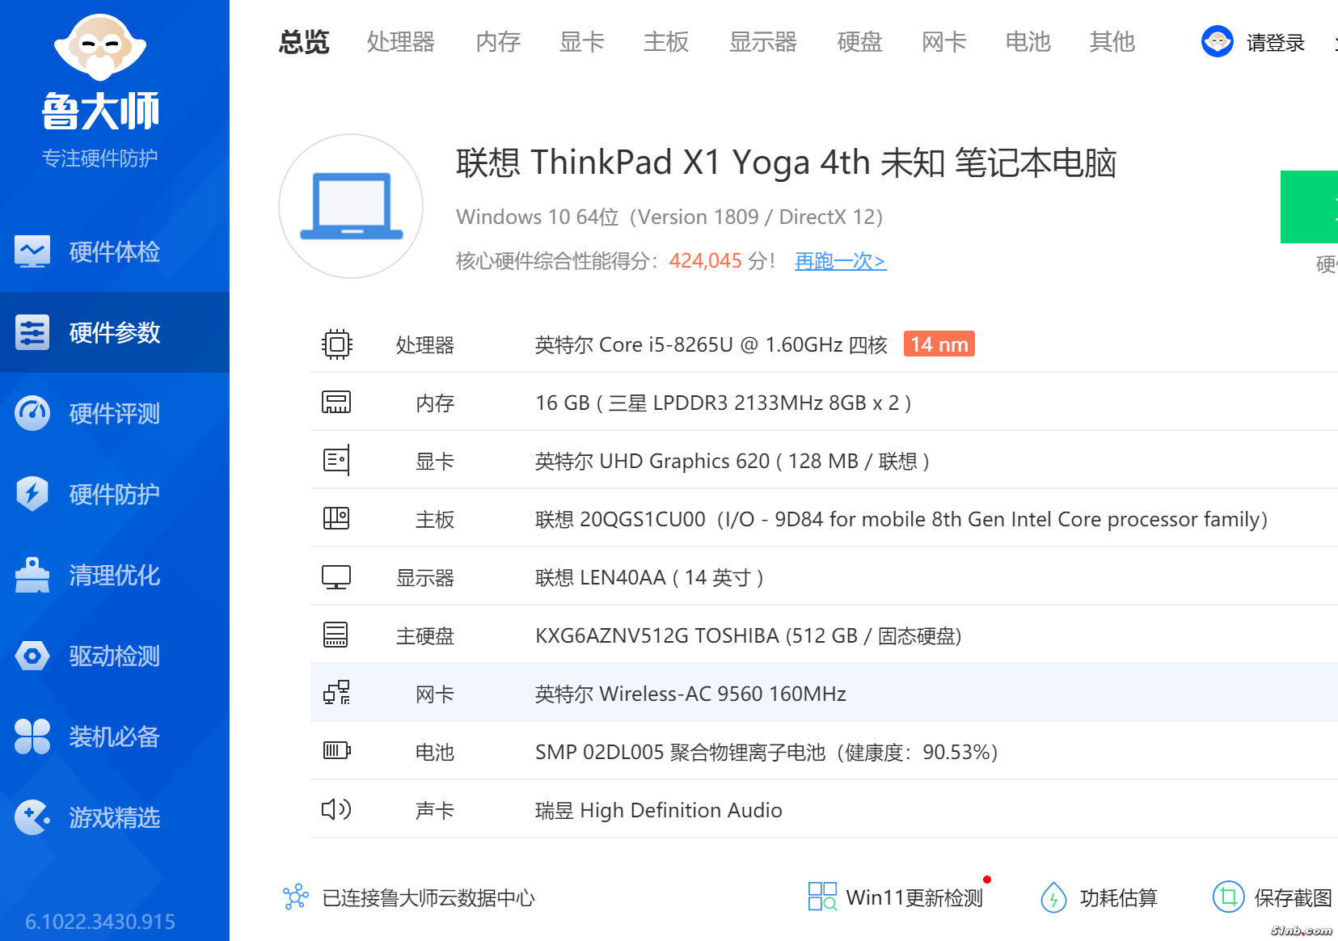
Task: Open Win11更新检测 check tool
Action: pos(896,897)
